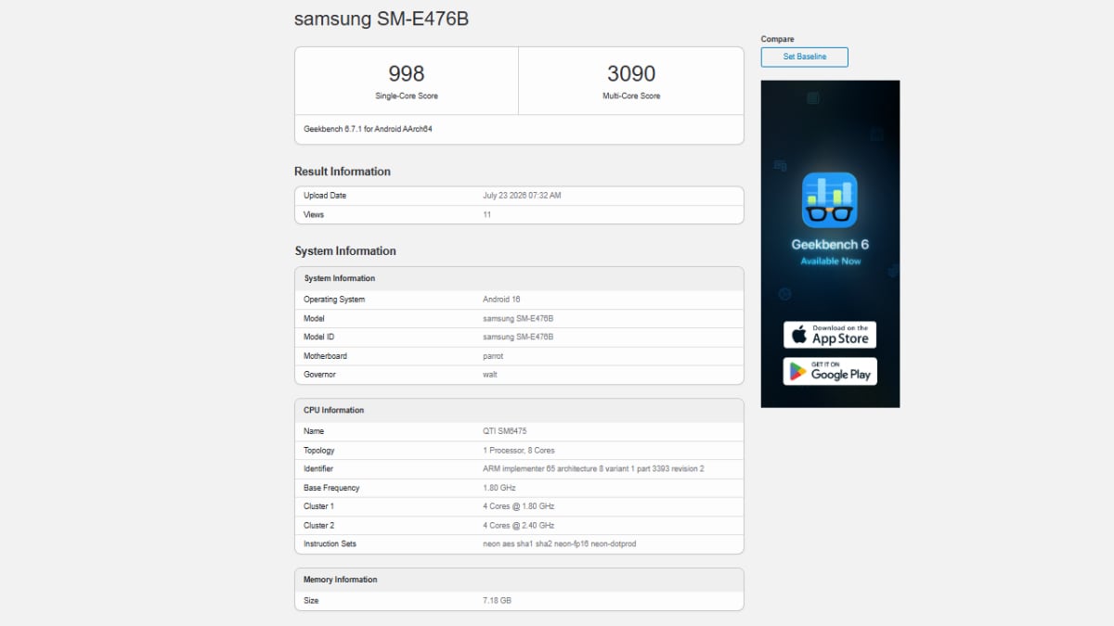The image size is (1114, 626).
Task: Select the single-core score 998
Action: pos(407,73)
